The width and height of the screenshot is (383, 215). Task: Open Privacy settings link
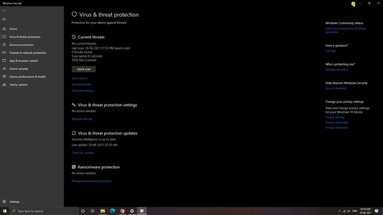point(335,117)
